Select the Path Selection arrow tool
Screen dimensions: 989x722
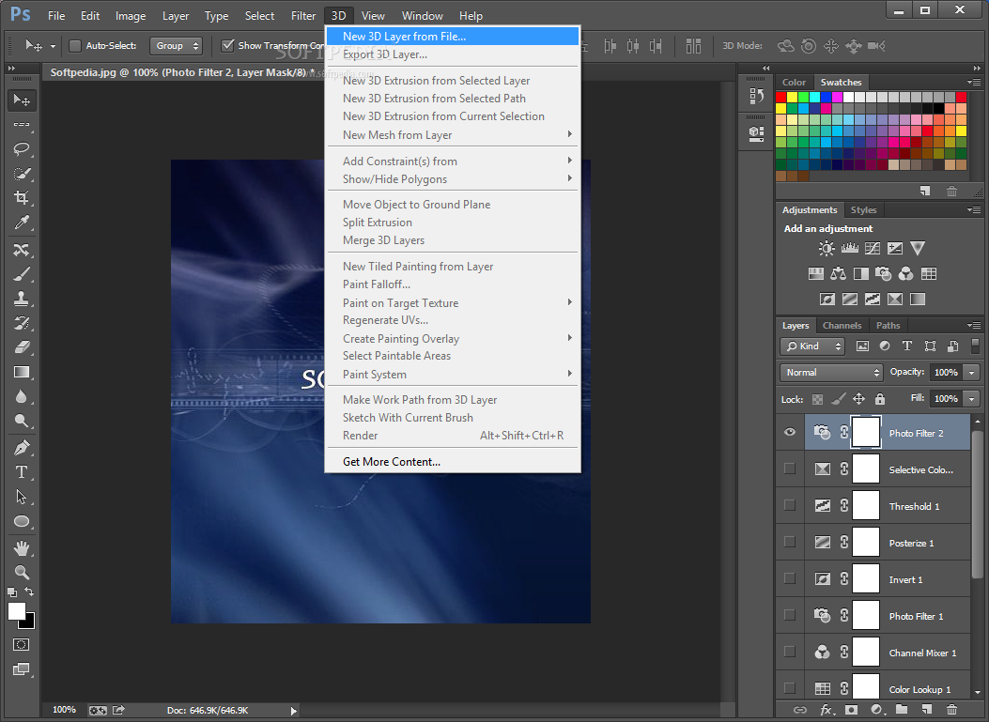click(22, 497)
